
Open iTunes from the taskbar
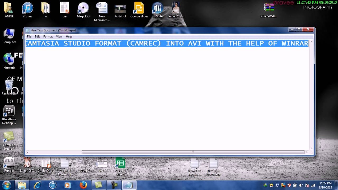[53, 185]
